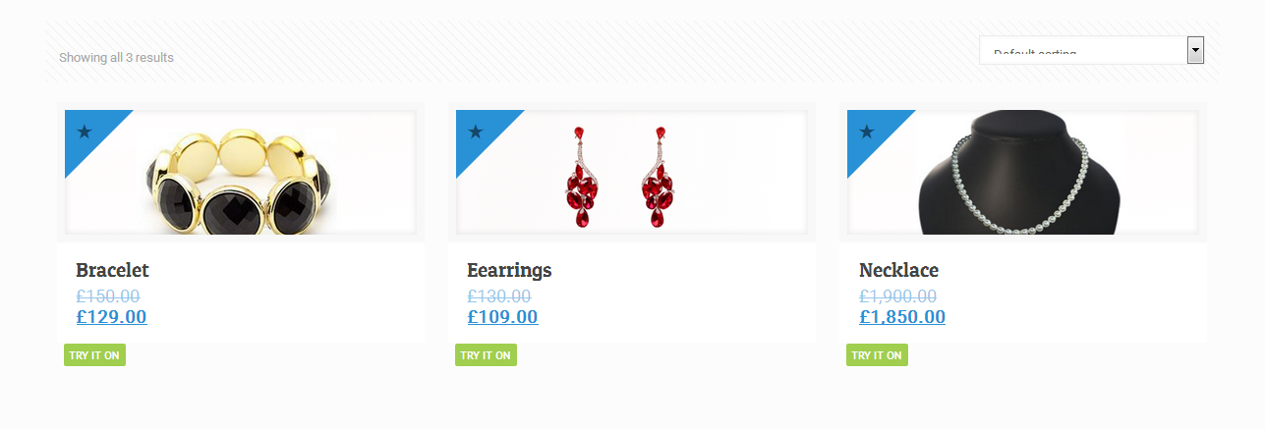Try on the Bracelet
This screenshot has height=429, width=1265.
click(x=94, y=355)
